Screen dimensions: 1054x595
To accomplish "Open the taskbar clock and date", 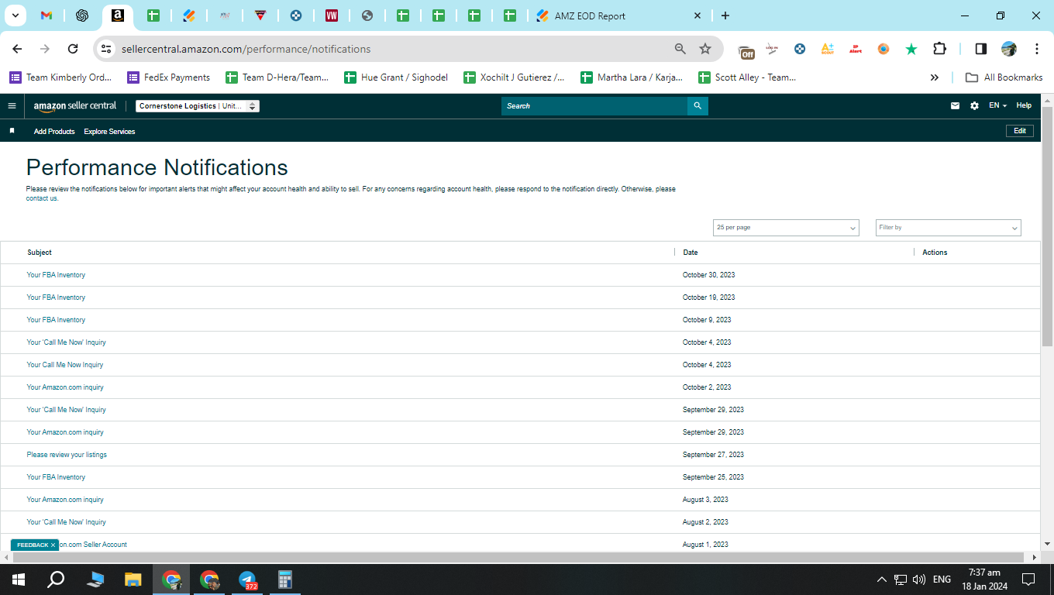I will 984,579.
